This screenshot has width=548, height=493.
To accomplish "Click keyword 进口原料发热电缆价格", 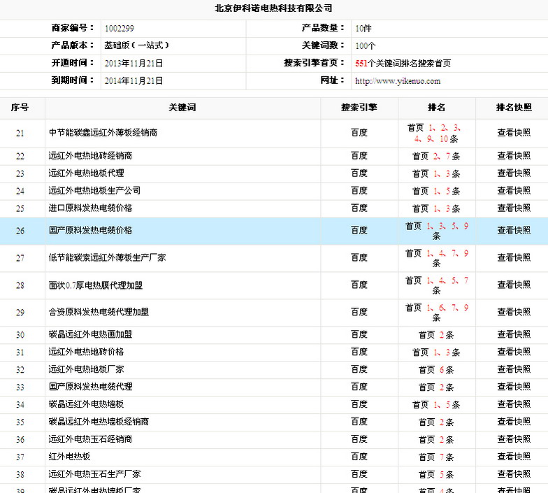I will pos(90,208).
